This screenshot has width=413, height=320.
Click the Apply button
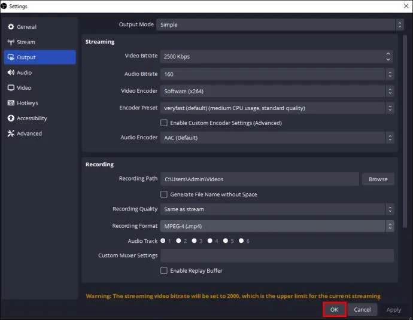pyautogui.click(x=394, y=310)
